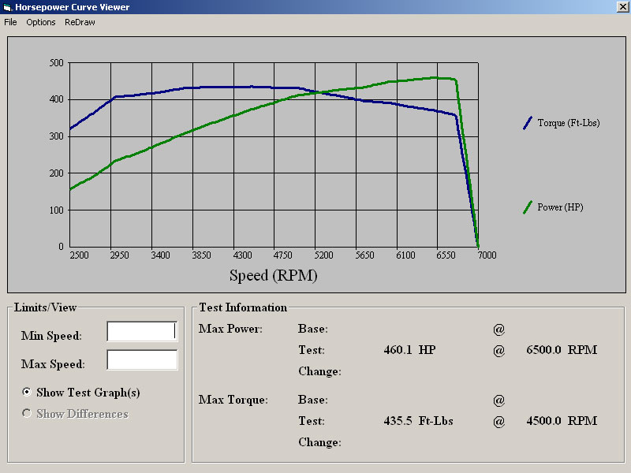Click the 4500.0 RPM value
This screenshot has width=631, height=473.
[562, 421]
